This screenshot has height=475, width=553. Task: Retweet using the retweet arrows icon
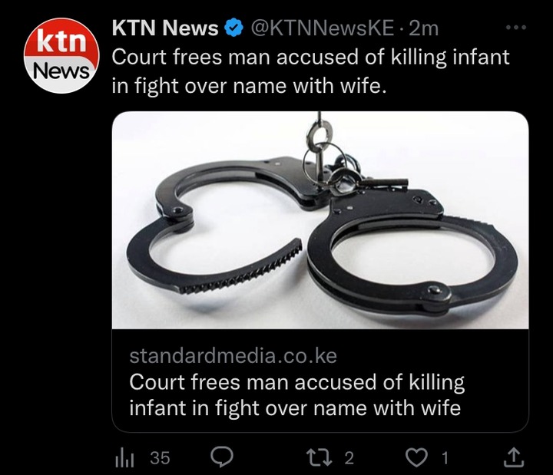[320, 457]
